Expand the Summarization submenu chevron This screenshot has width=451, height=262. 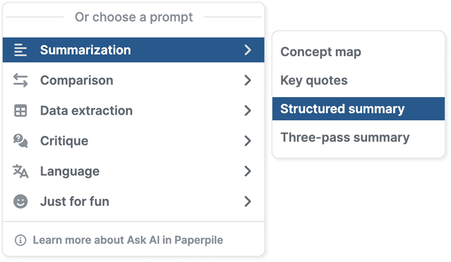[x=248, y=50]
